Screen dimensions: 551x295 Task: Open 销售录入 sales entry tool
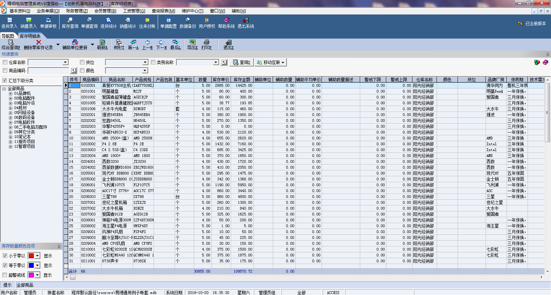pos(29,23)
